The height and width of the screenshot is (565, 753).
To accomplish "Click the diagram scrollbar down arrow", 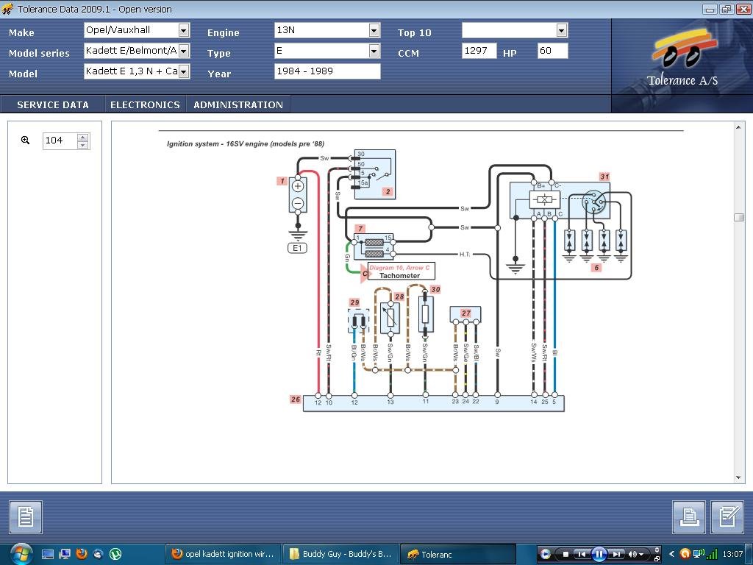I will click(738, 477).
